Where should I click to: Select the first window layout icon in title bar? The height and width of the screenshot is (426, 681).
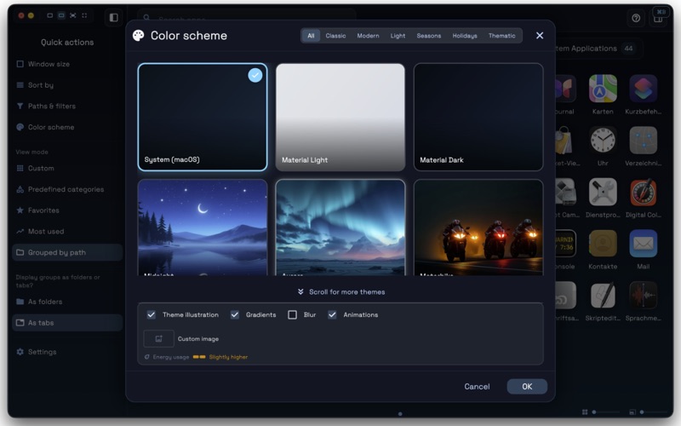point(50,15)
